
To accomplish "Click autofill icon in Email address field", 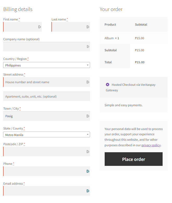I will point(88,191).
